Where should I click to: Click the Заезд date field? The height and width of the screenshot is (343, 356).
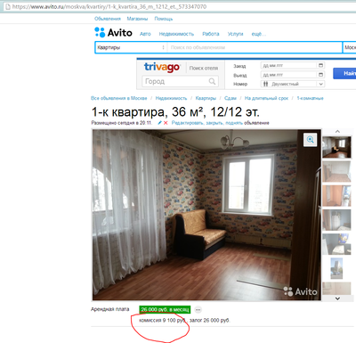(x=293, y=65)
